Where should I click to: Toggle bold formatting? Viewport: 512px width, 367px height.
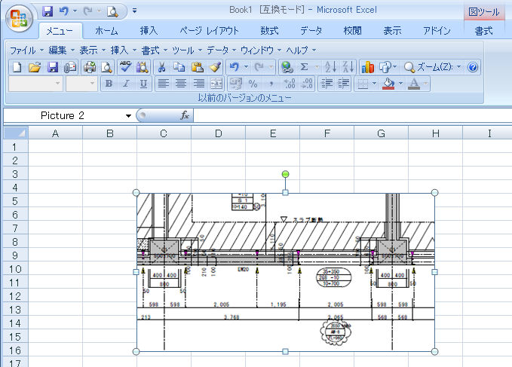point(109,84)
